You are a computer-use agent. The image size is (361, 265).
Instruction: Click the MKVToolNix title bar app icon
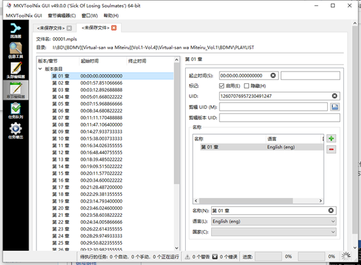(x=8, y=5)
